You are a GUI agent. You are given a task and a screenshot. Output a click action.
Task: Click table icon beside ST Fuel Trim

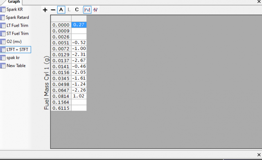tap(3, 34)
